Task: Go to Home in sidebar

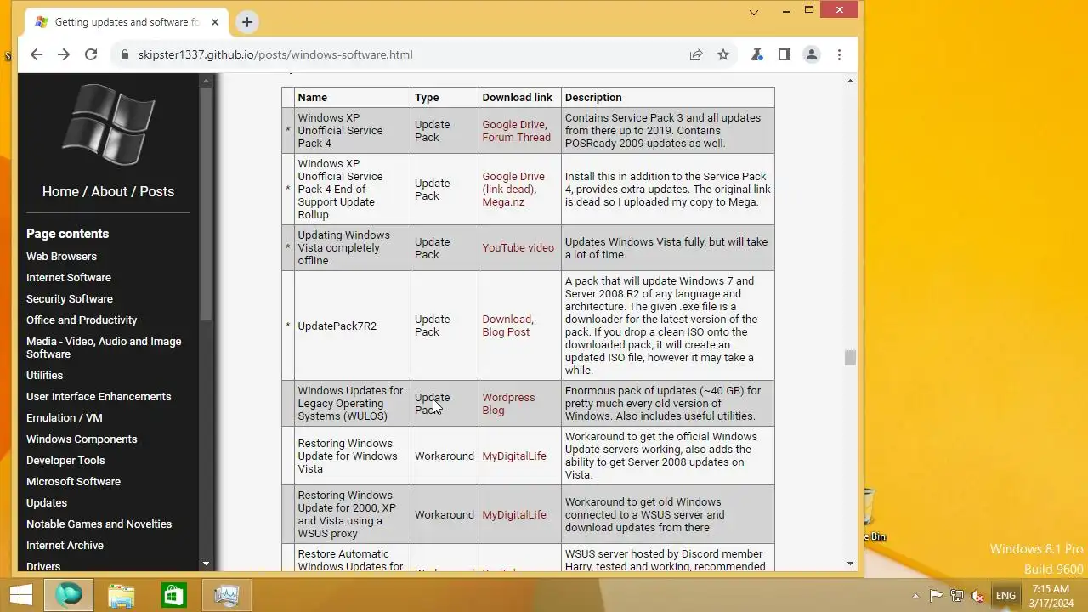Action: (60, 191)
